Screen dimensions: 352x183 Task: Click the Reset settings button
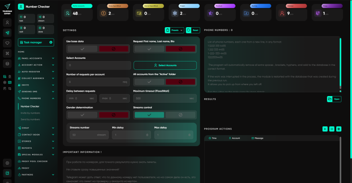[193, 30]
